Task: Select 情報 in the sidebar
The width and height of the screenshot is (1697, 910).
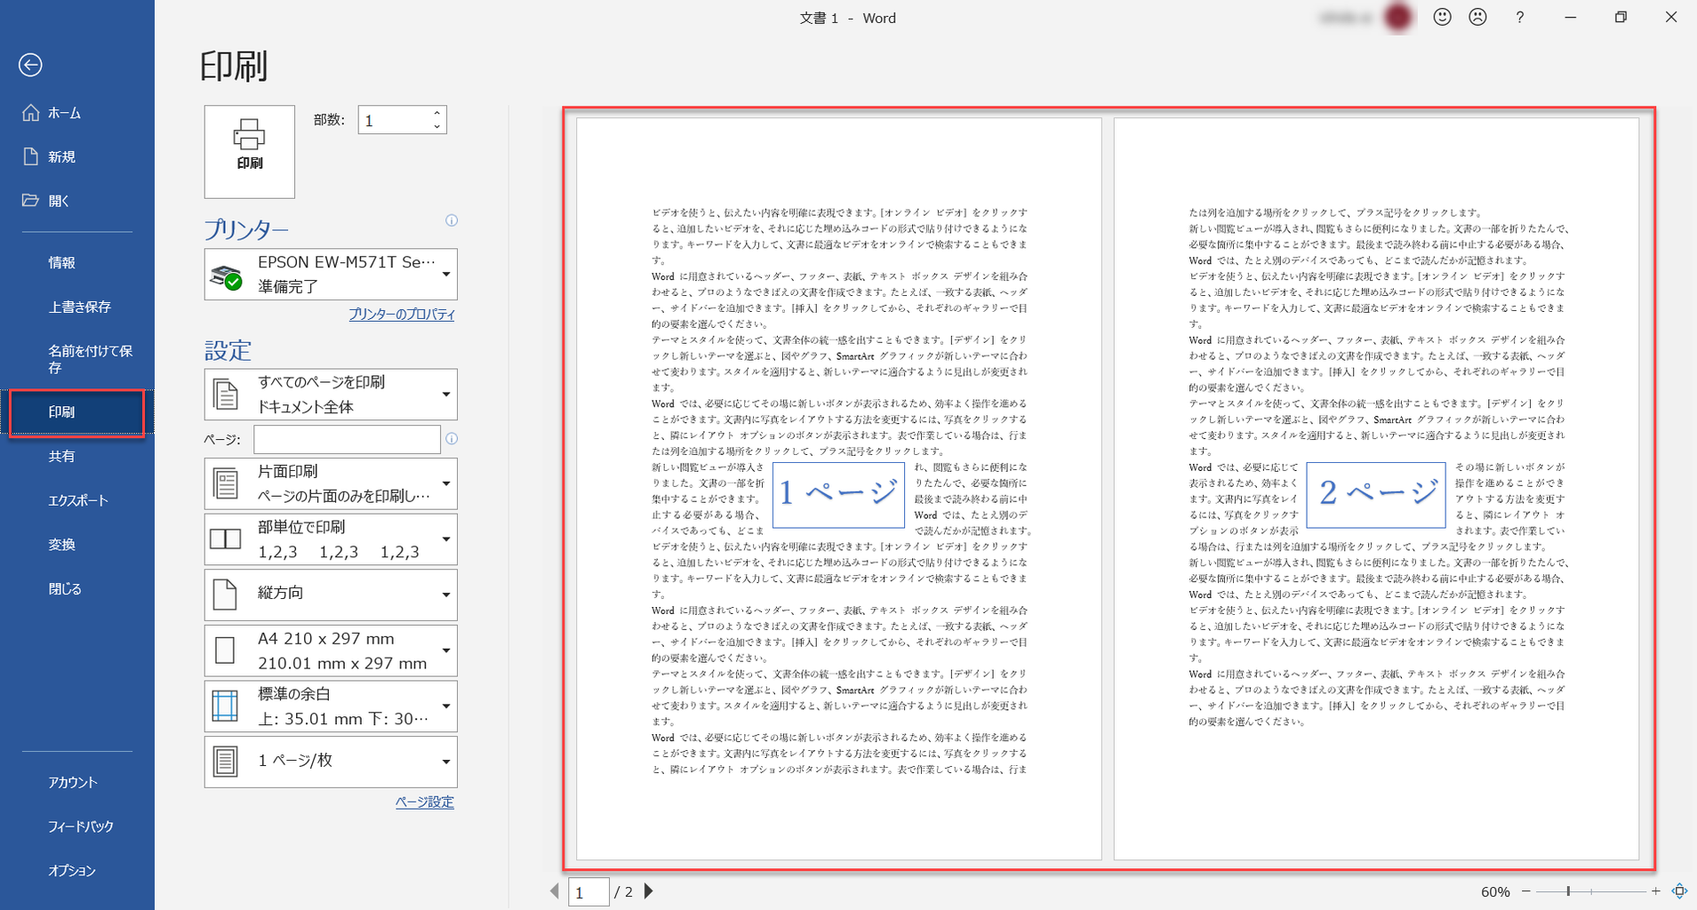Action: pyautogui.click(x=77, y=262)
